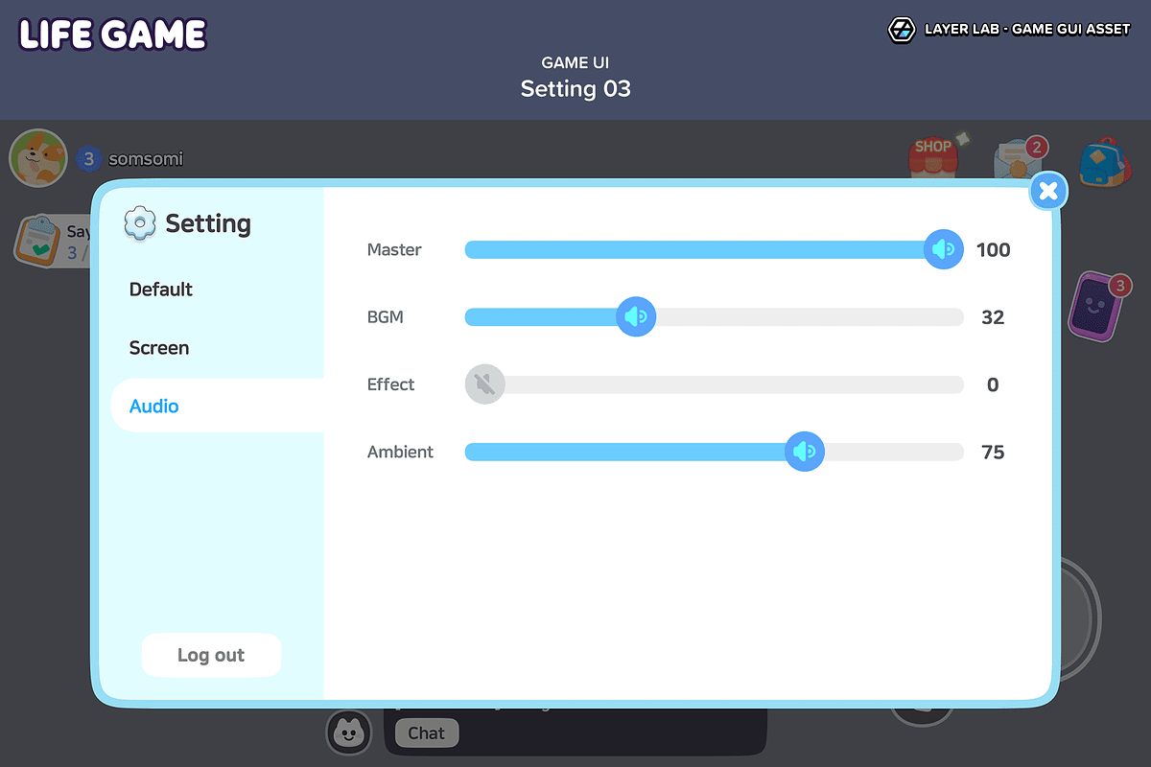Close the Setting dialog with X button
The height and width of the screenshot is (767, 1151).
[1048, 191]
